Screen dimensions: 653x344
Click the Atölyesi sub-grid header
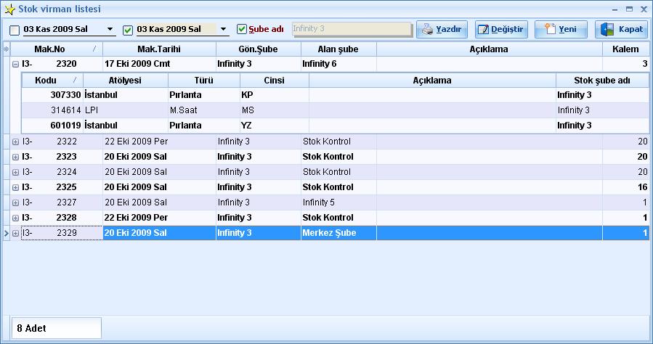tap(126, 81)
